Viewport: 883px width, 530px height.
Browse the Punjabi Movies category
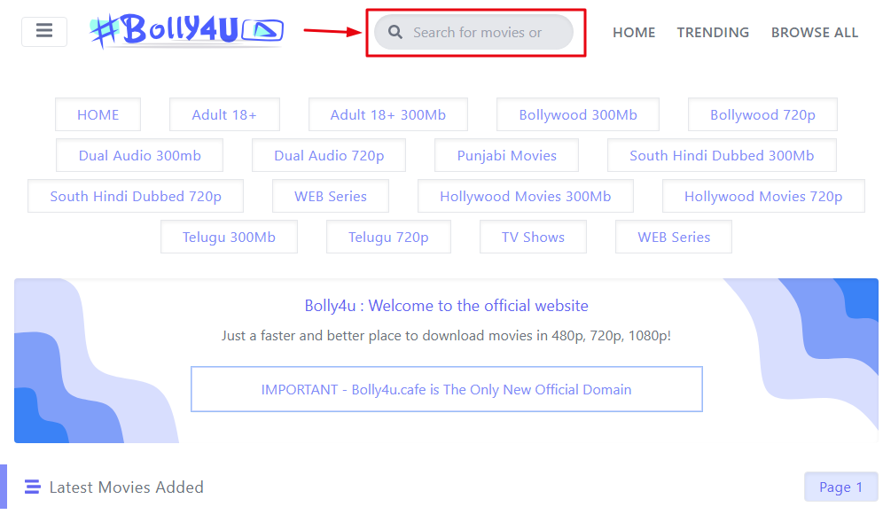tap(506, 155)
